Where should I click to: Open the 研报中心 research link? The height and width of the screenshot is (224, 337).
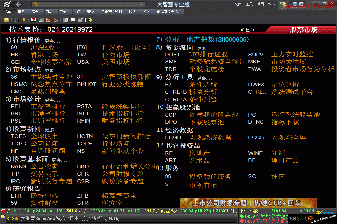point(44,196)
